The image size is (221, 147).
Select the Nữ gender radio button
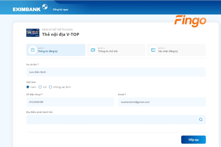click(x=40, y=87)
